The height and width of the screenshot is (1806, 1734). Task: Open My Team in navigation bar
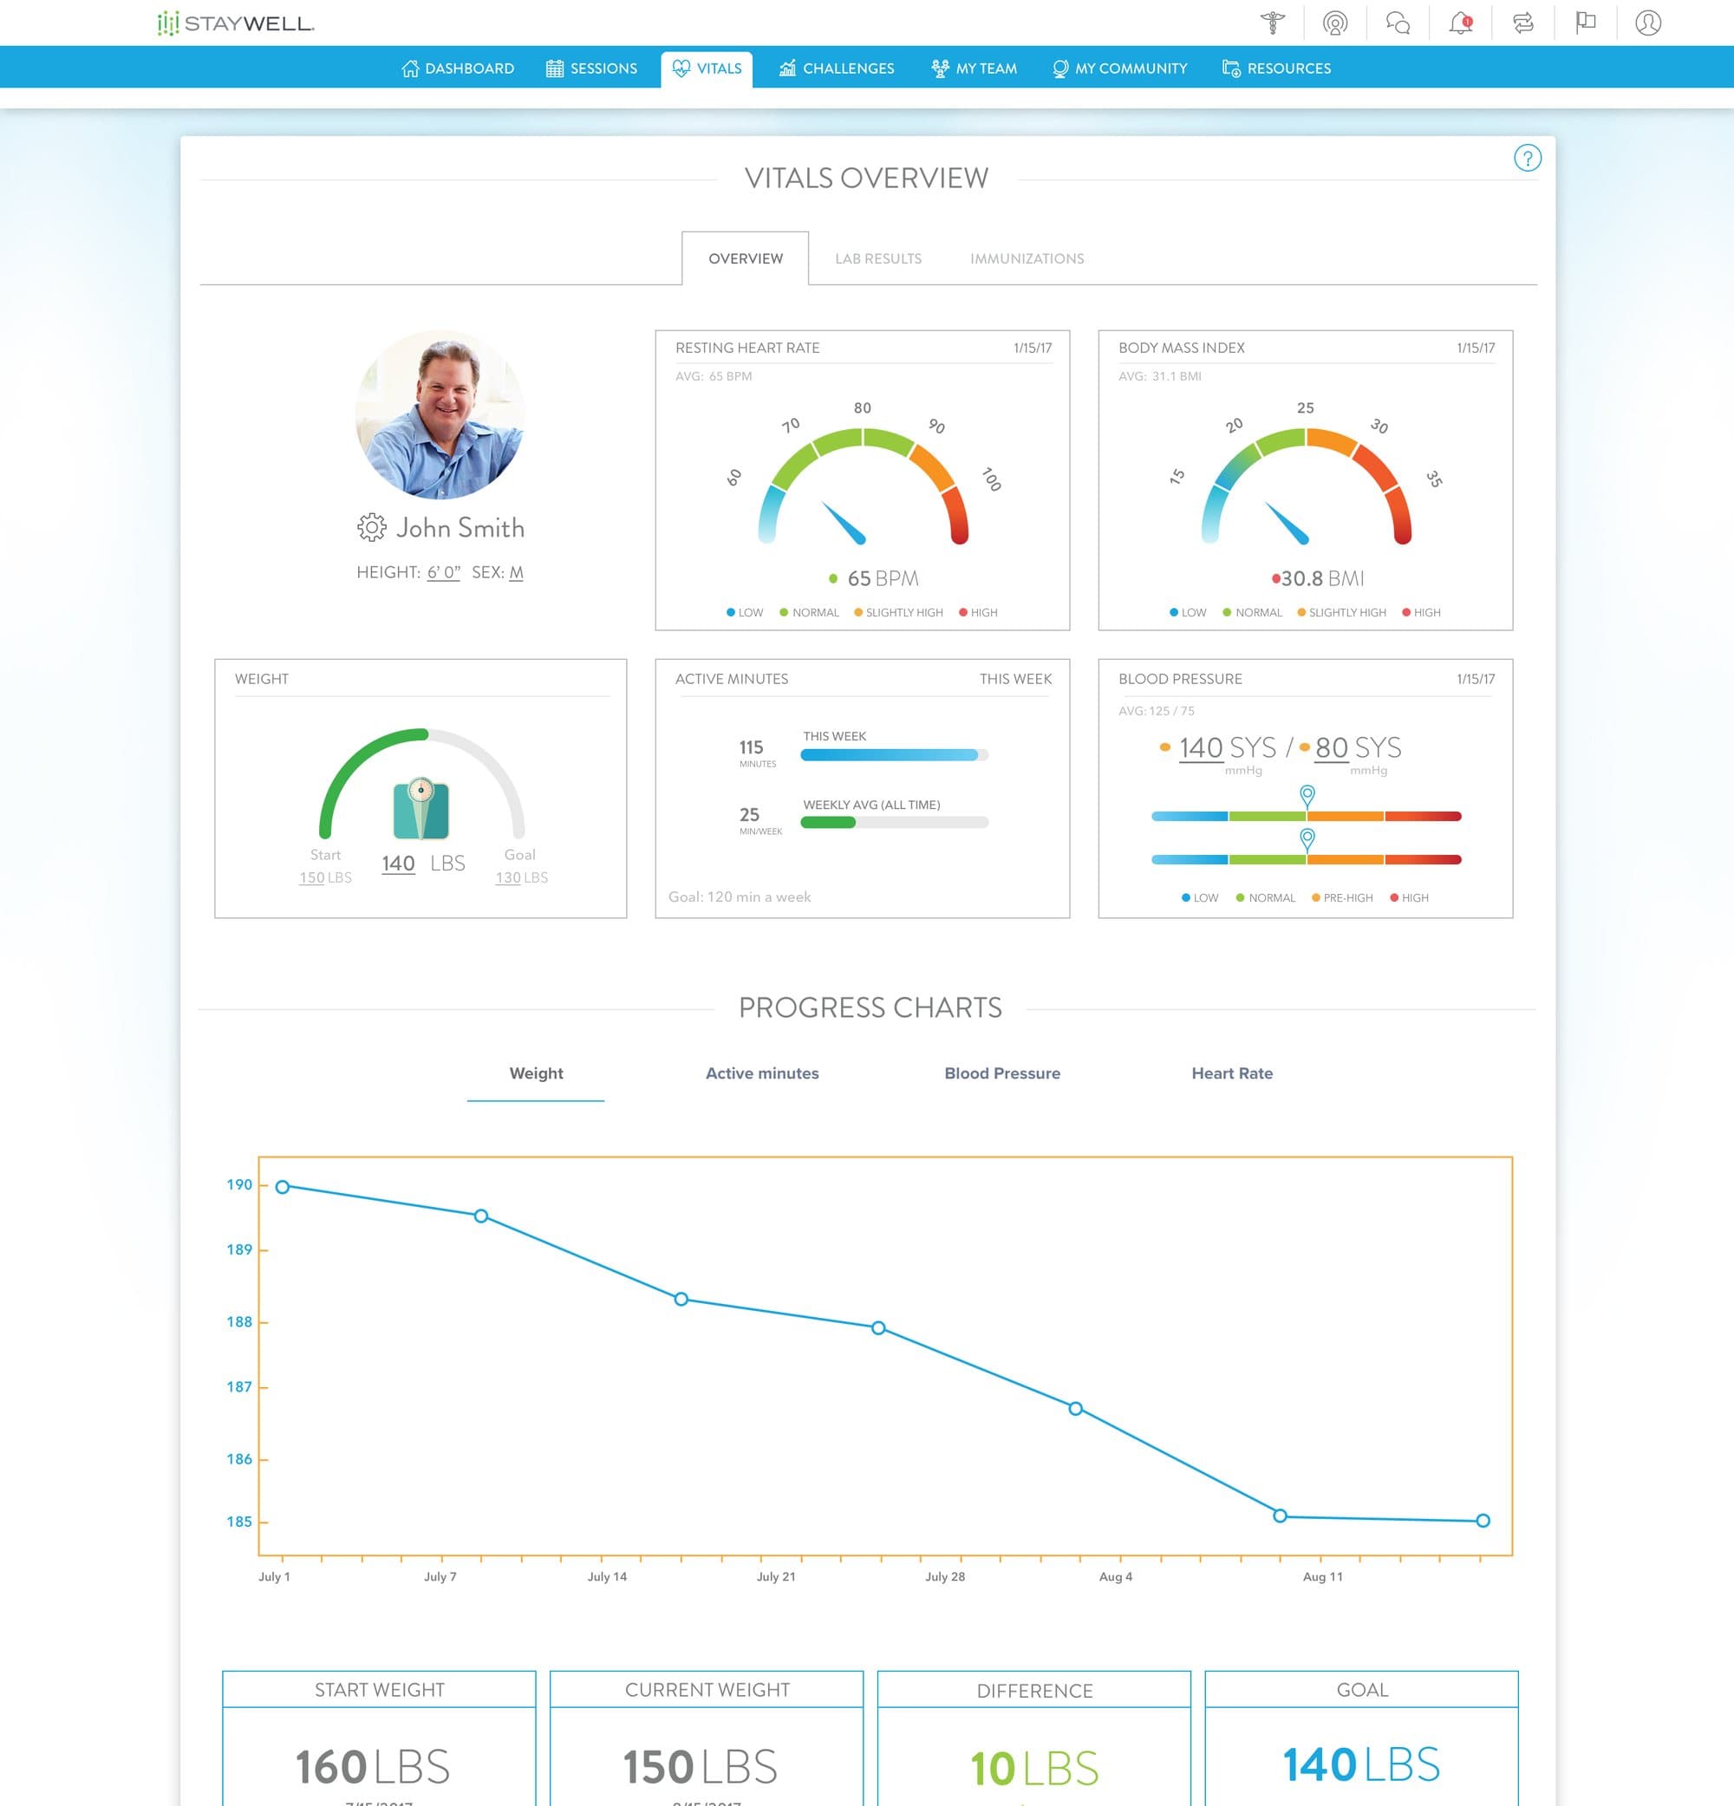[974, 68]
